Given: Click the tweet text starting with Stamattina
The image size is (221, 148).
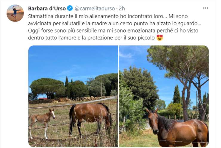Looking at the screenshot, I should (114, 27).
